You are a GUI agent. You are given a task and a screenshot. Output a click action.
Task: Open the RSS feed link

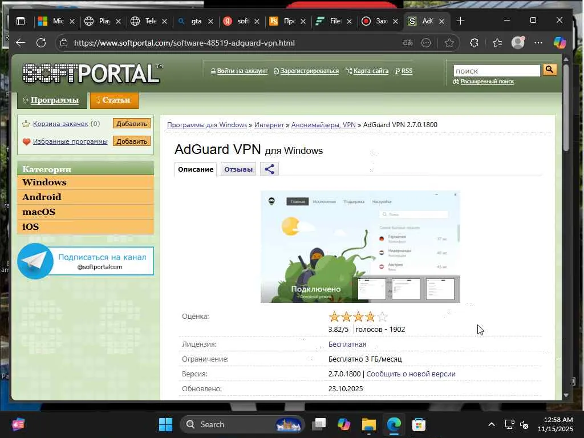407,71
